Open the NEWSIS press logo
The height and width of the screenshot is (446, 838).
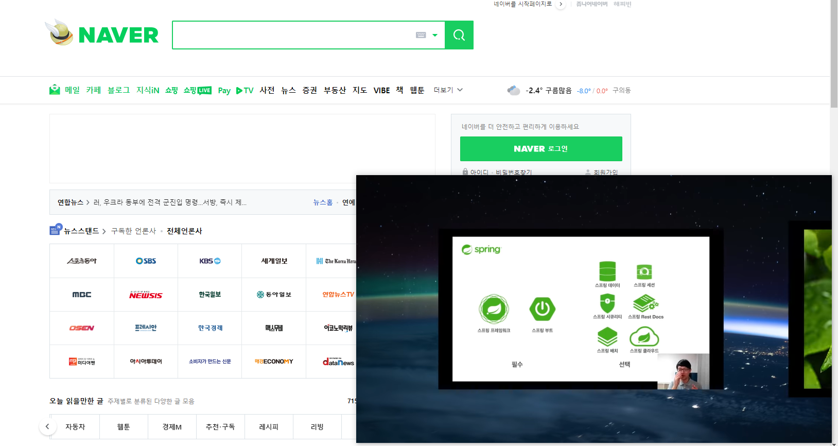tap(146, 295)
